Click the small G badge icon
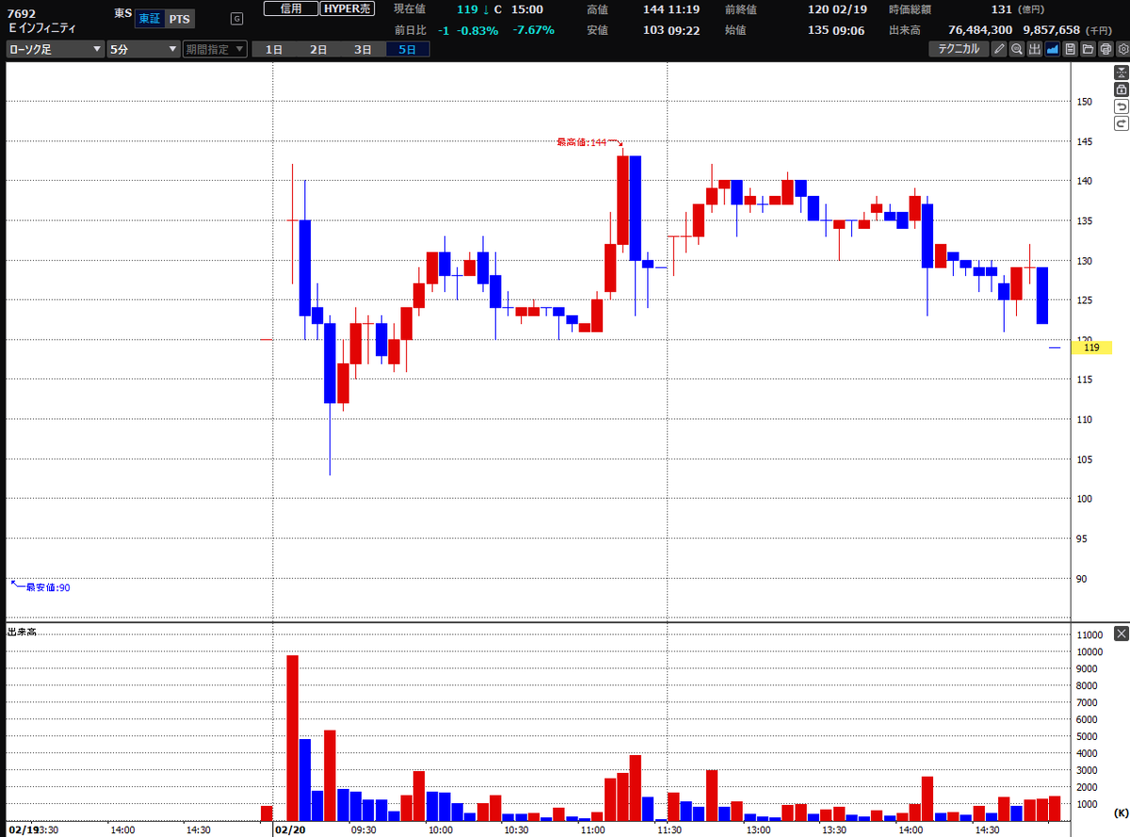The width and height of the screenshot is (1130, 837). tap(235, 18)
